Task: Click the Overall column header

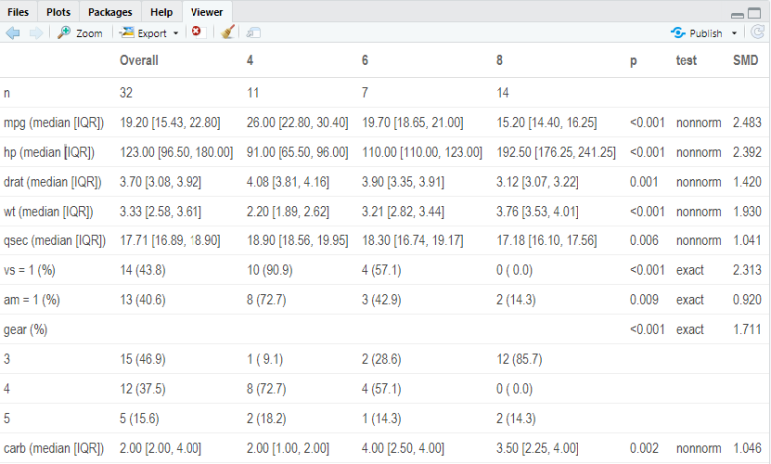Action: [139, 60]
